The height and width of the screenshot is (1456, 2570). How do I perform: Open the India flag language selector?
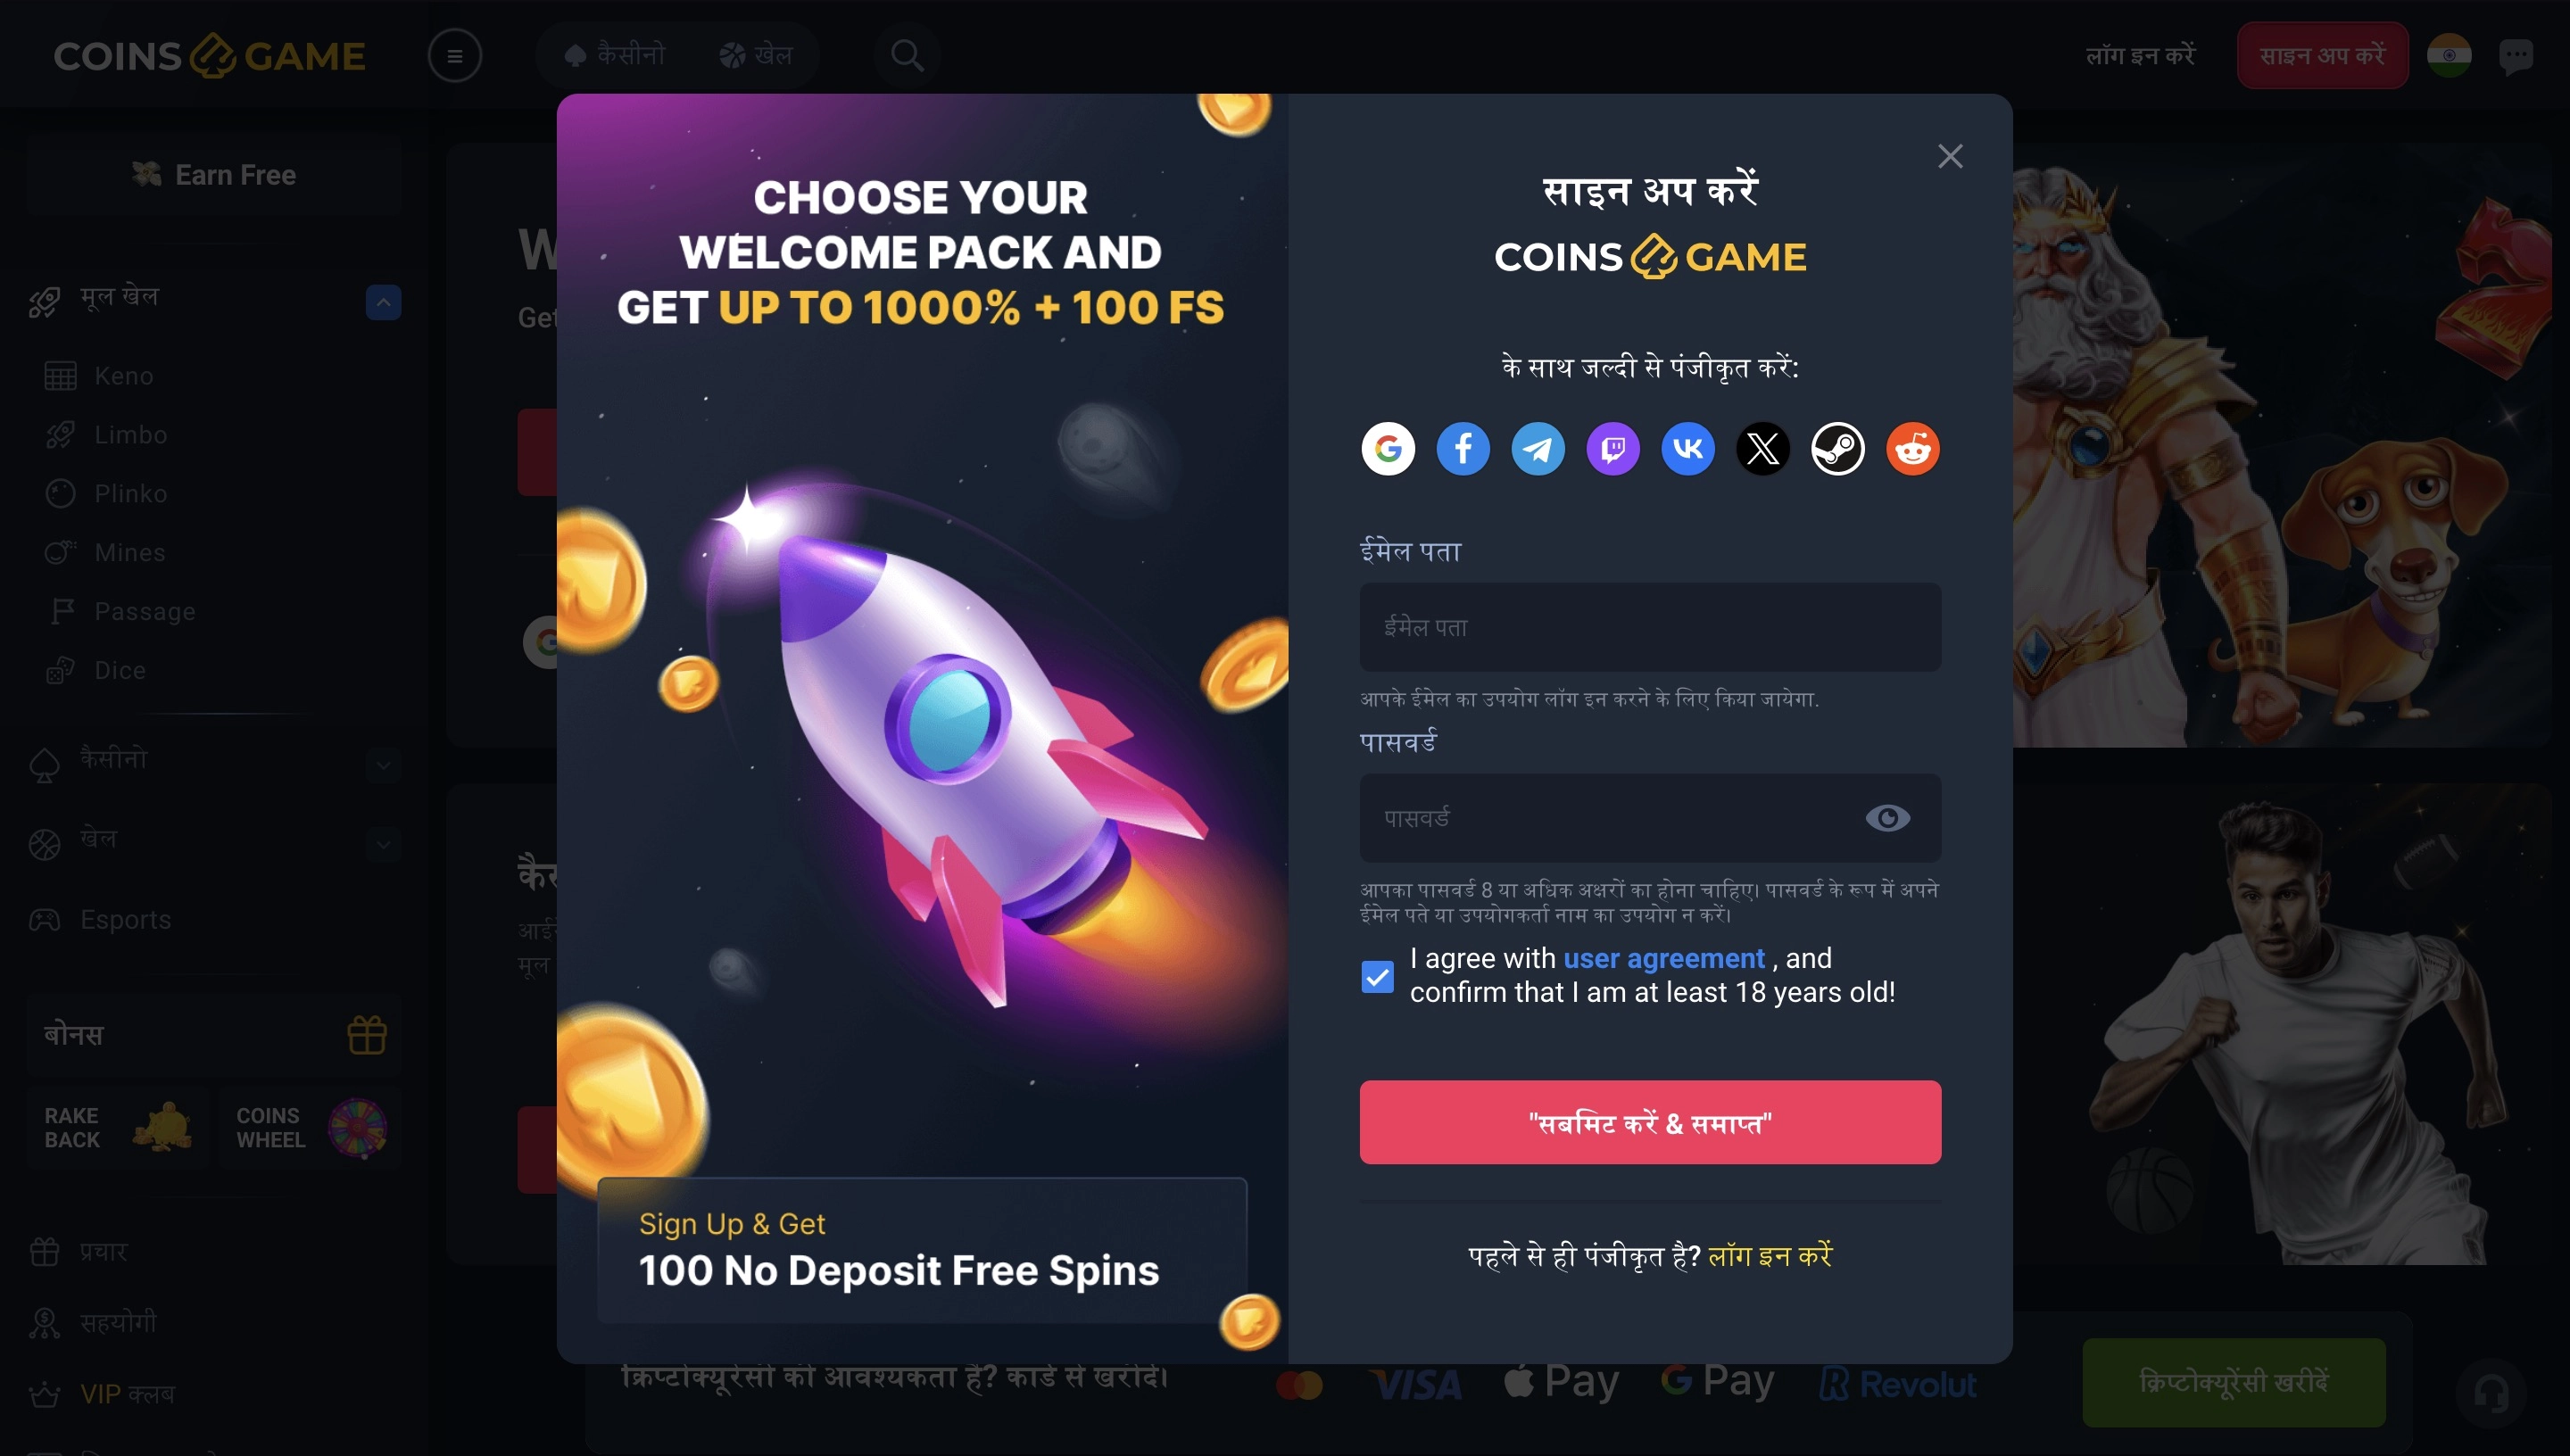point(2449,55)
